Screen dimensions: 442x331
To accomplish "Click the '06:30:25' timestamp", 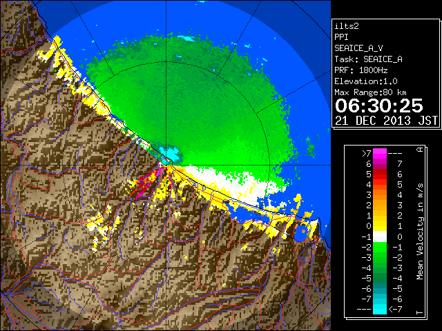I will (379, 106).
